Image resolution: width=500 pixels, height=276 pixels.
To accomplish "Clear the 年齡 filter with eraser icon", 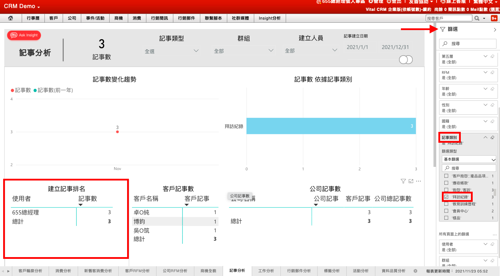I will pyautogui.click(x=492, y=89).
